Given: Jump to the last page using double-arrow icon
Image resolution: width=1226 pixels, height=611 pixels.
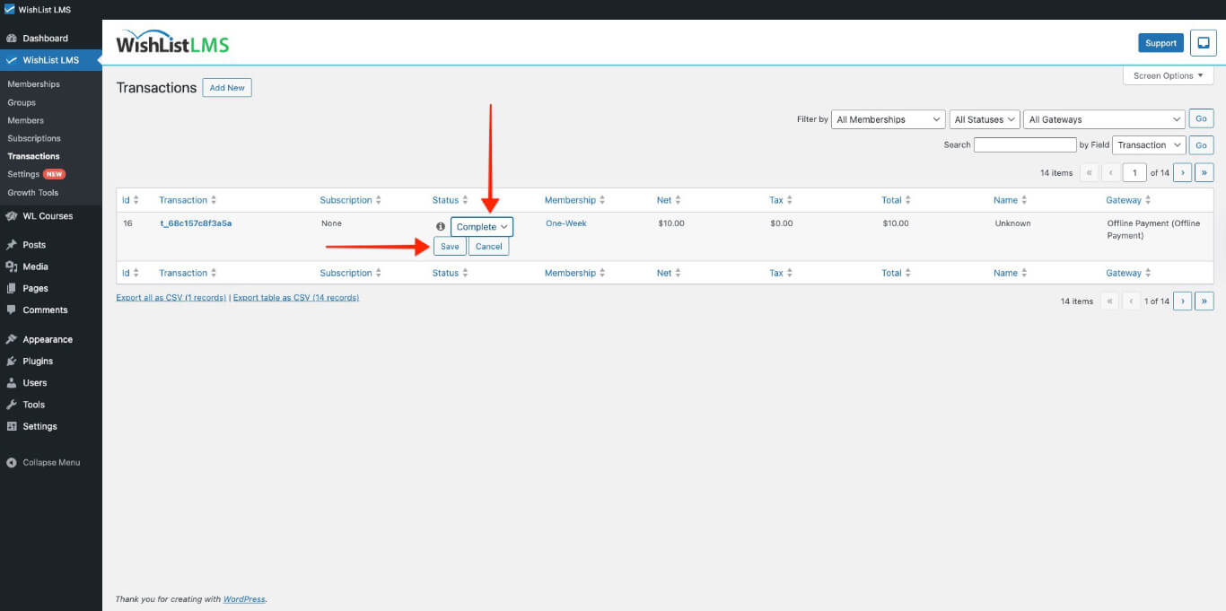Looking at the screenshot, I should click(1204, 171).
